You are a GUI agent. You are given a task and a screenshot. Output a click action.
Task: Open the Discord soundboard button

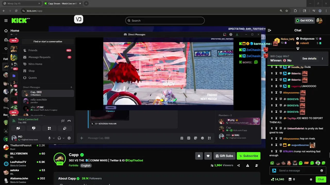(x=65, y=128)
